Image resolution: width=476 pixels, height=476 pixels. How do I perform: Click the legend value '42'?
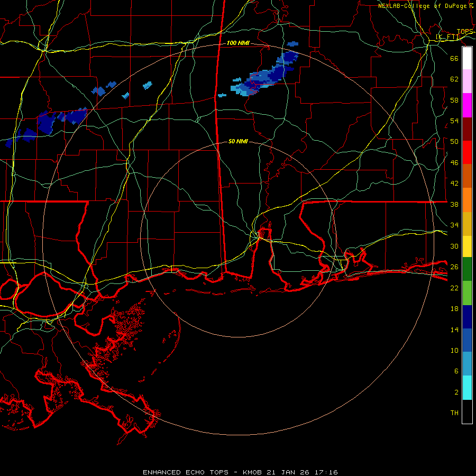point(454,184)
